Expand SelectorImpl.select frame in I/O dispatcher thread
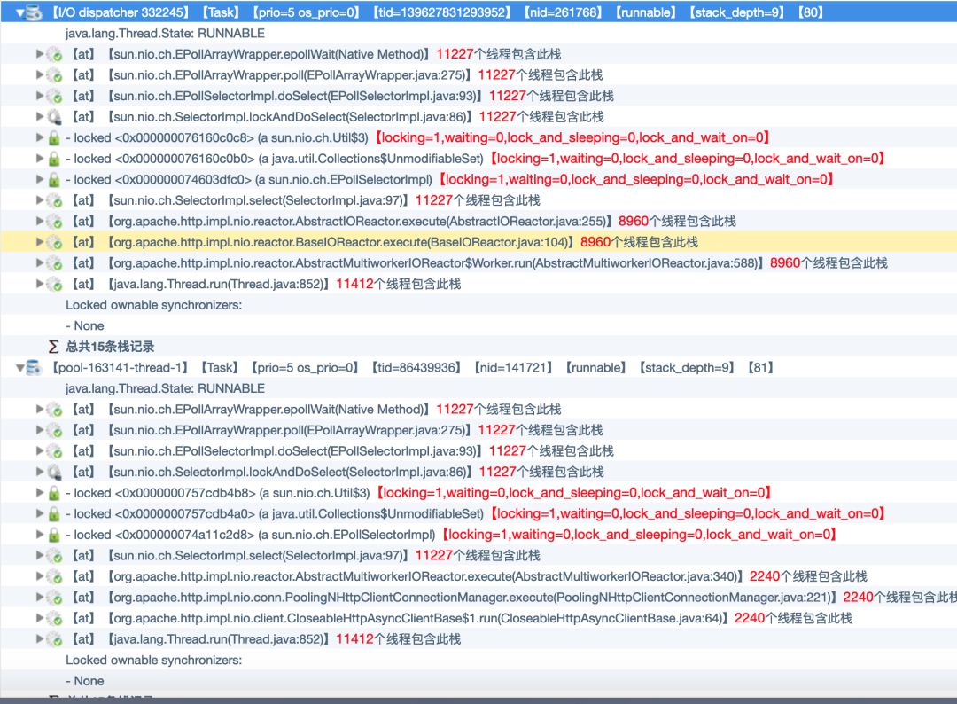Viewport: 957px width, 704px height. click(40, 199)
